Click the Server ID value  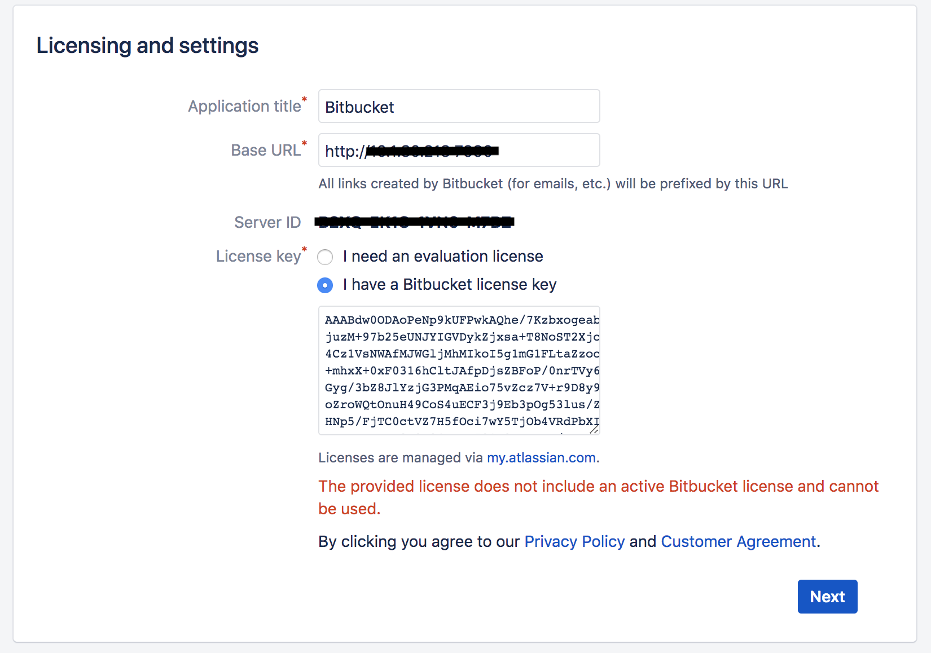click(414, 222)
